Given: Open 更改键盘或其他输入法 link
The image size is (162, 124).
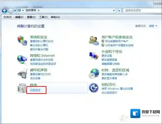Looking at the screenshot, I should 115,74.
